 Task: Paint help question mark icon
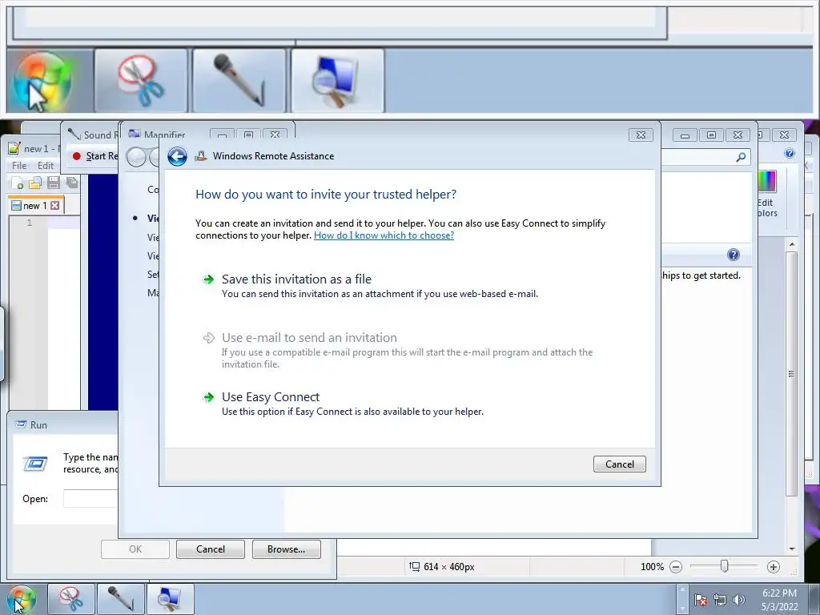[x=789, y=153]
